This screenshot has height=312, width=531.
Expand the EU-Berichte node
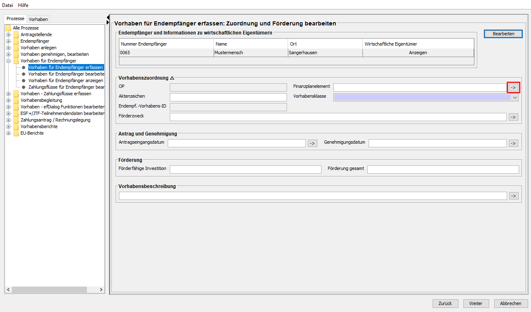[8, 133]
